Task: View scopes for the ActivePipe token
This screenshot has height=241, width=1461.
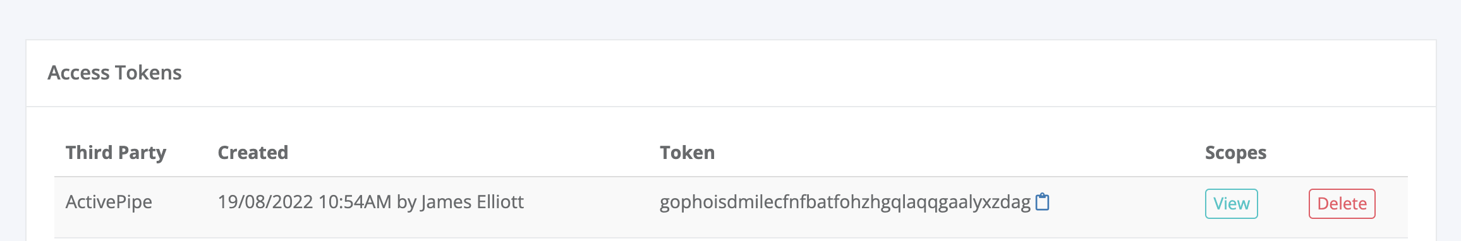Action: click(1232, 204)
